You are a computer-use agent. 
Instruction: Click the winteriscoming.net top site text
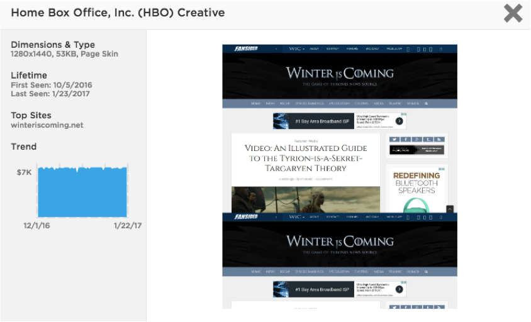click(47, 125)
